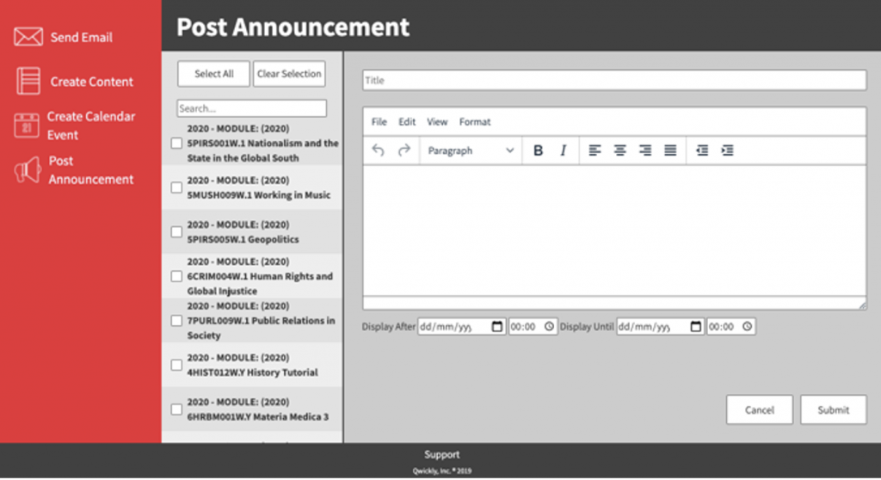Toggle italic formatting
This screenshot has height=480, width=881.
click(x=563, y=150)
